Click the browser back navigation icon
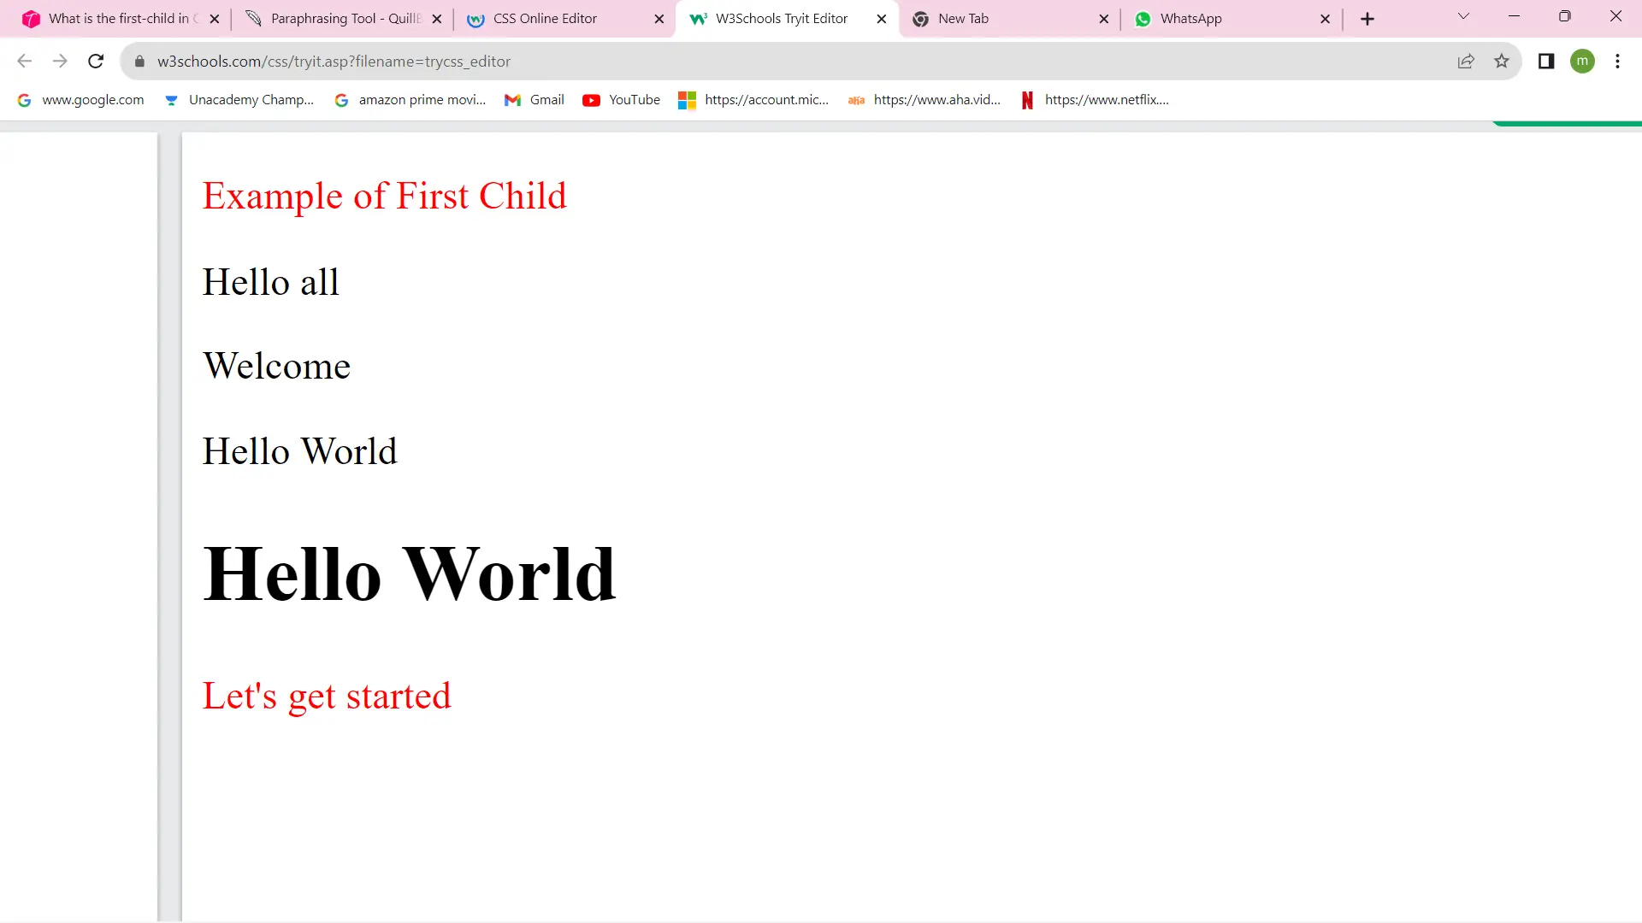This screenshot has height=923, width=1642. click(25, 61)
